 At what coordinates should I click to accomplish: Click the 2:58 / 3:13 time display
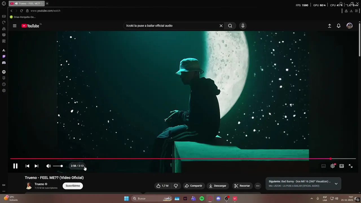pyautogui.click(x=77, y=166)
